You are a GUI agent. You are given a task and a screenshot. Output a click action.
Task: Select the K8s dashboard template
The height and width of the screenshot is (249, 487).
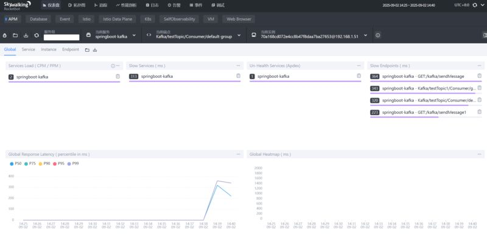(x=148, y=19)
